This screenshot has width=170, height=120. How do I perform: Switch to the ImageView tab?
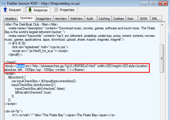44,19
